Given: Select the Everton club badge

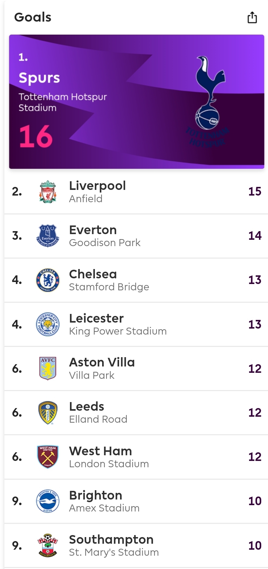Looking at the screenshot, I should 48,236.
